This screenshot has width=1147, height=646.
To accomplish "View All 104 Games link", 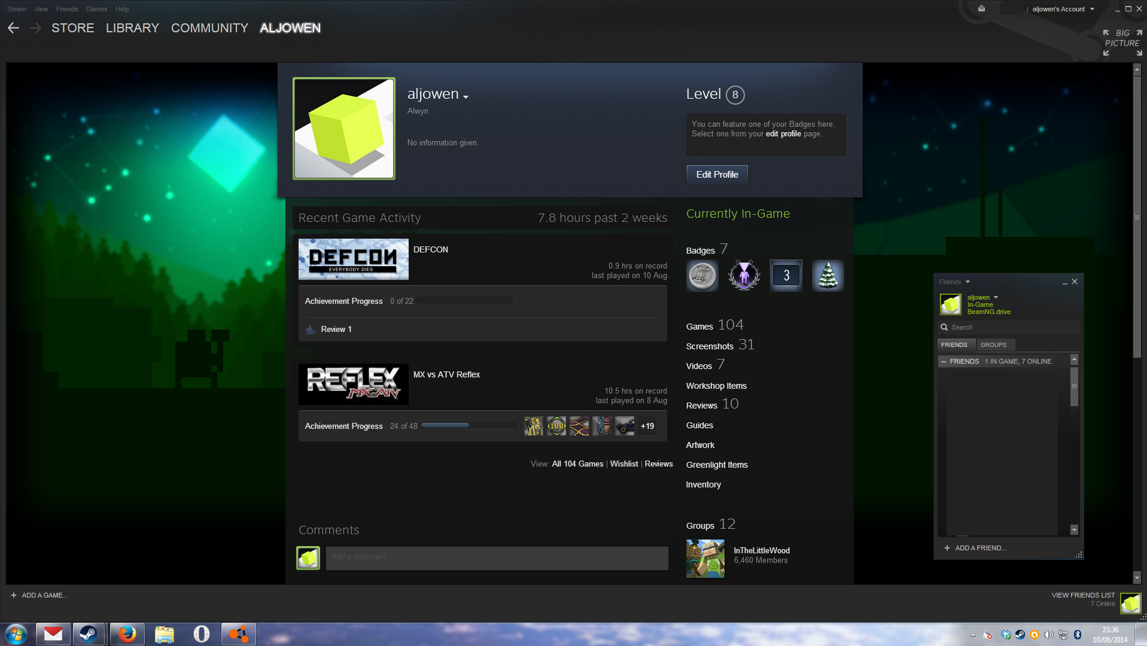I will coord(577,464).
